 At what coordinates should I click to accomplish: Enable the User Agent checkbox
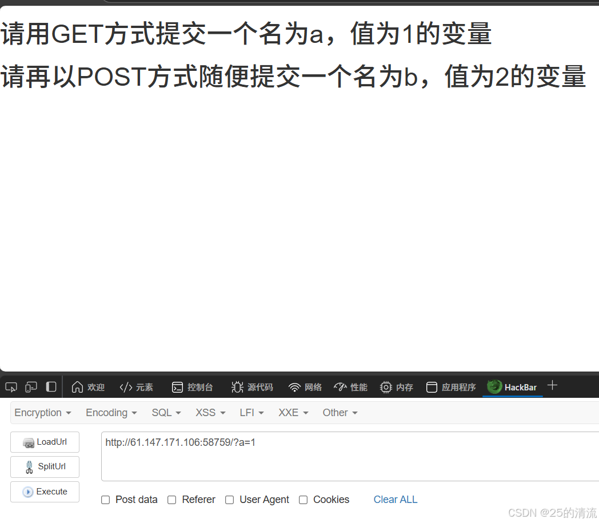click(x=229, y=500)
